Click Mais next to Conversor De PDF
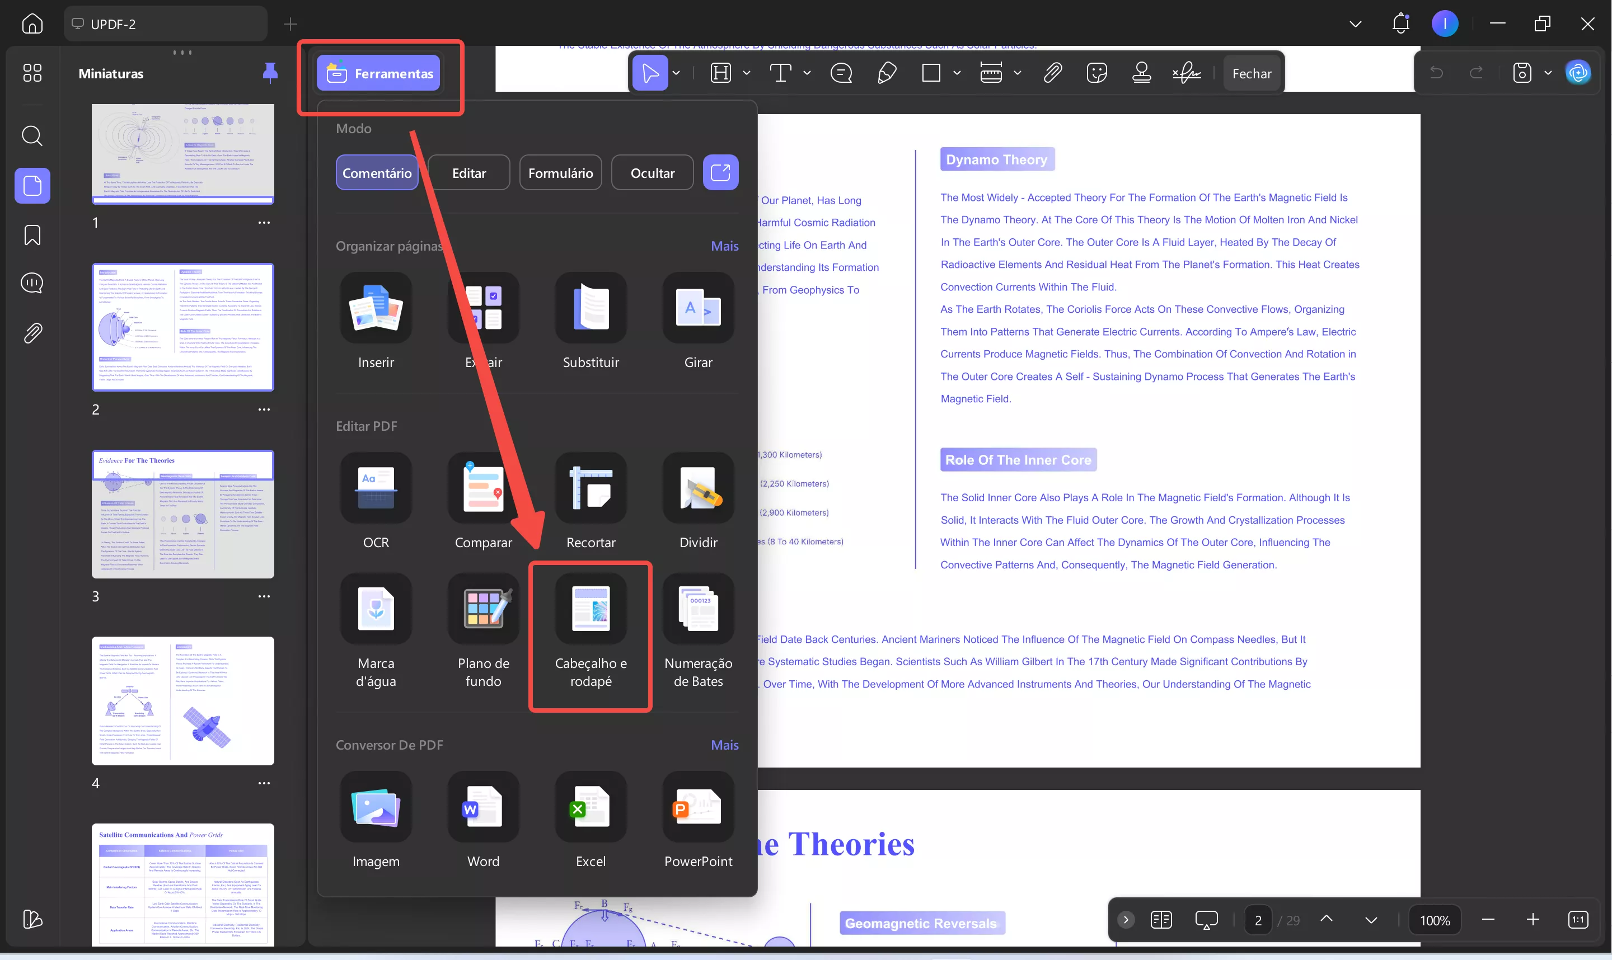This screenshot has width=1612, height=960. [x=724, y=745]
